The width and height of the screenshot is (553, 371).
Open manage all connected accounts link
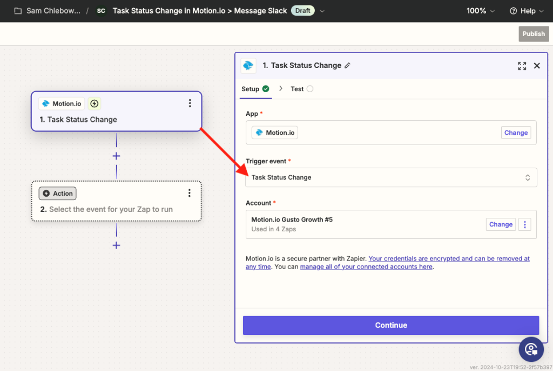366,267
